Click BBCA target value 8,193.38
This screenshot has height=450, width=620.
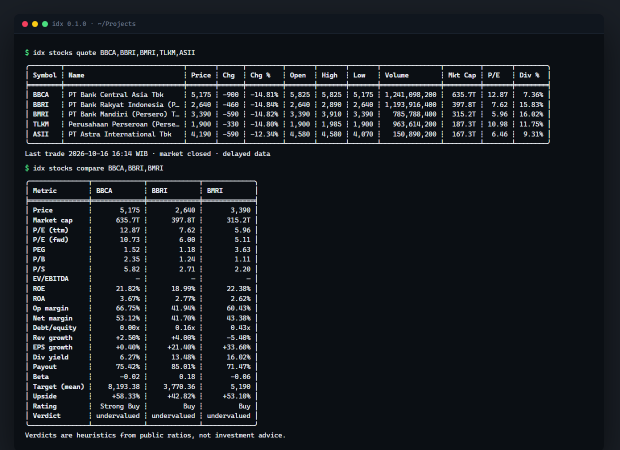tap(124, 386)
